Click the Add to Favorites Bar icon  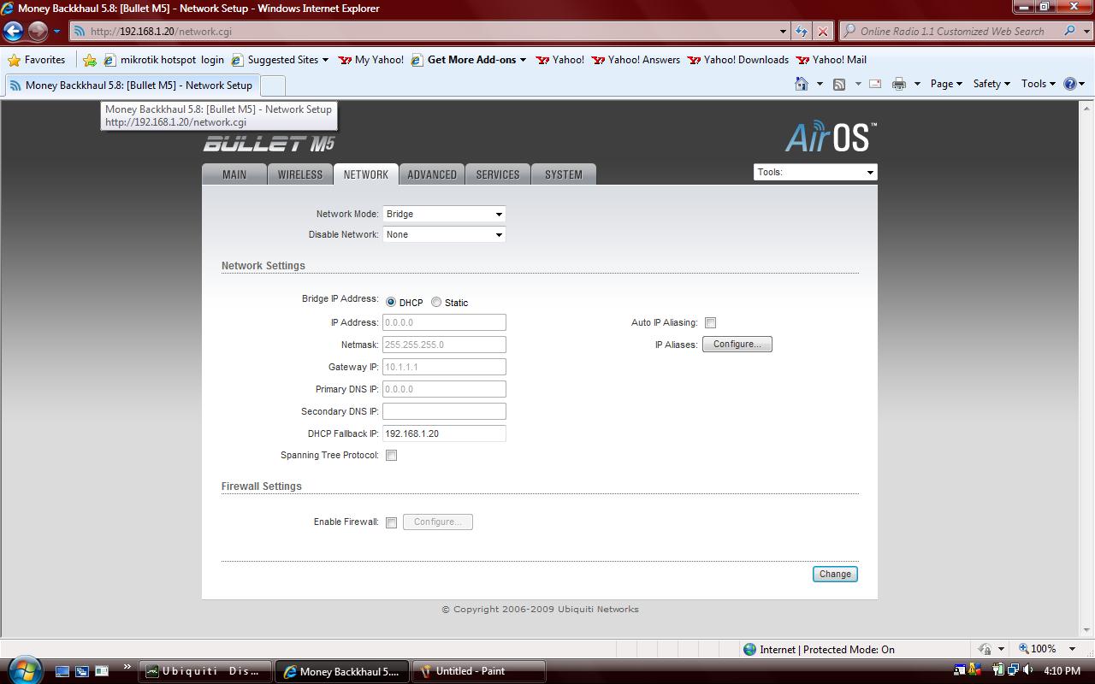tap(90, 60)
